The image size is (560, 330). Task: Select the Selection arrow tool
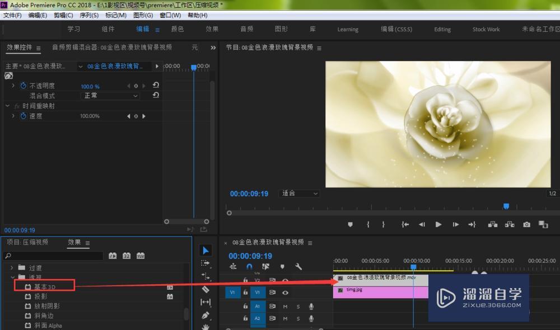coord(206,251)
